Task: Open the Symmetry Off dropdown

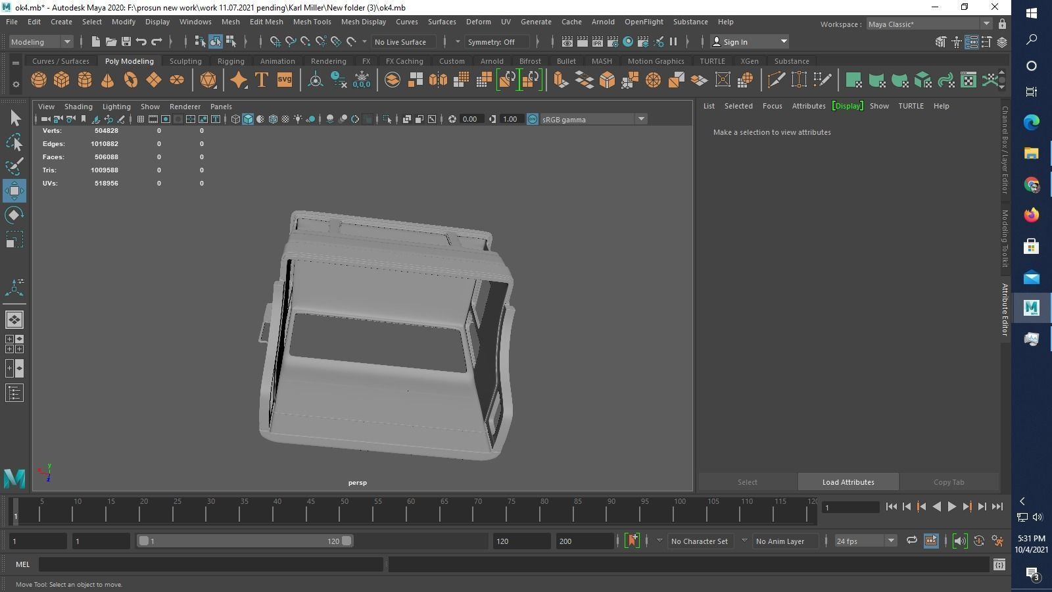Action: [x=497, y=41]
